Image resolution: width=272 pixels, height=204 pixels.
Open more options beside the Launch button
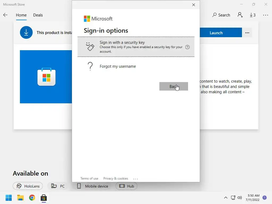tap(247, 33)
